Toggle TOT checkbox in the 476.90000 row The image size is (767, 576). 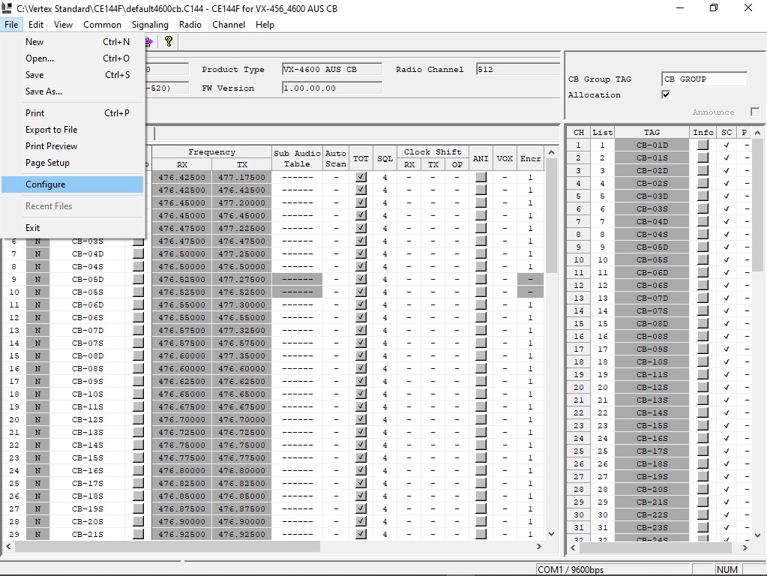(361, 520)
